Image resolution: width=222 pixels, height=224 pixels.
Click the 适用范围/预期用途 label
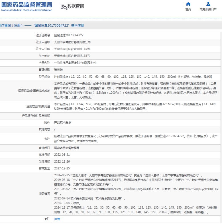pyautogui.click(x=38, y=106)
